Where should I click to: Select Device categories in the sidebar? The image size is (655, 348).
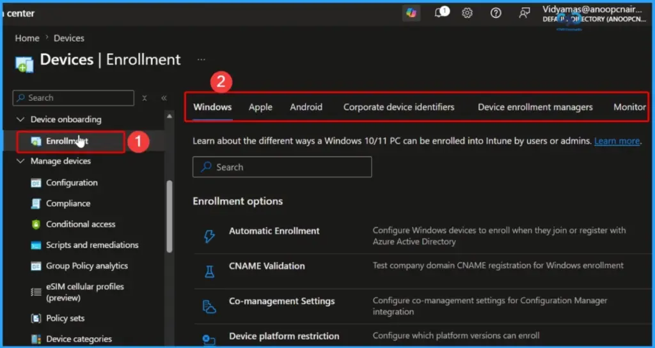tap(79, 339)
